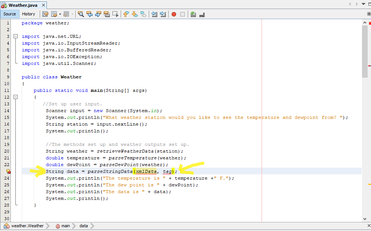Toggle Highlight Search in the toolbar
371x231 pixels.
[106, 14]
